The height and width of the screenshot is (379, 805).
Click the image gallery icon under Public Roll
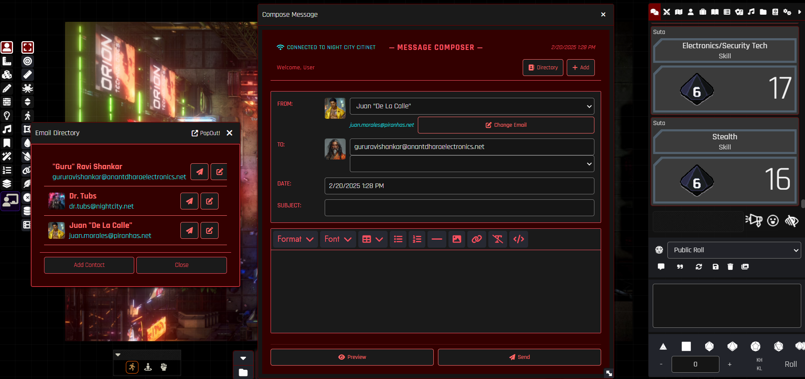(745, 267)
